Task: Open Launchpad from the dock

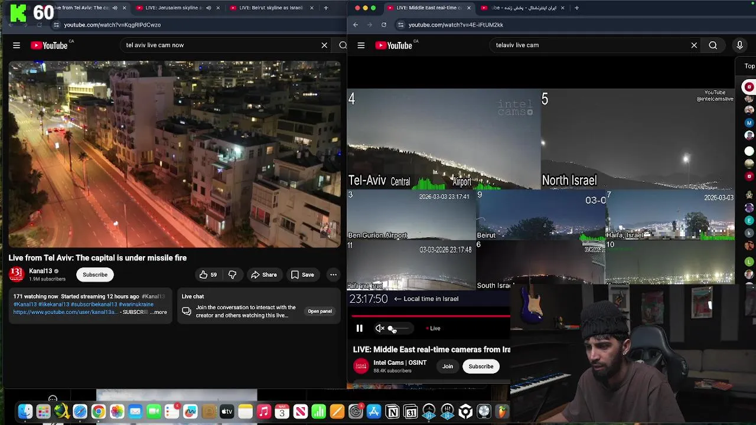Action: pyautogui.click(x=43, y=411)
